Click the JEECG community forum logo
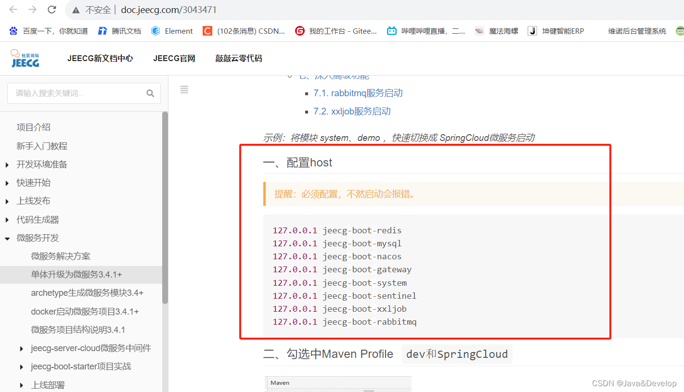 [25, 58]
